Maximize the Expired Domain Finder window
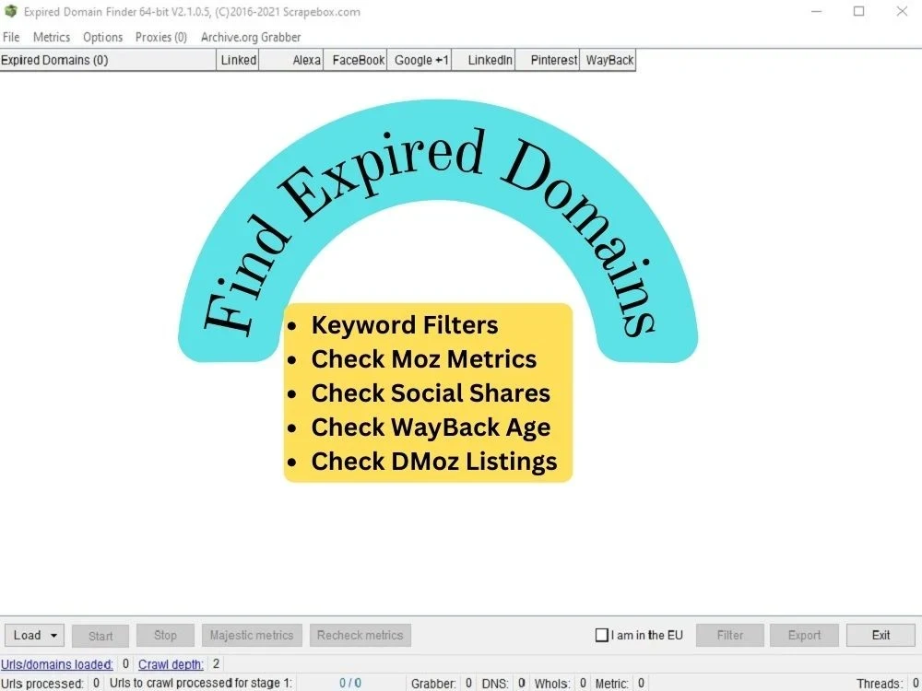 (x=858, y=11)
